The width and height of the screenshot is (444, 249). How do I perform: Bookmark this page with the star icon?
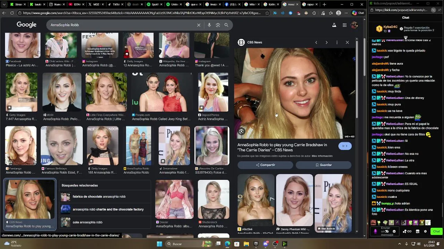tap(267, 13)
